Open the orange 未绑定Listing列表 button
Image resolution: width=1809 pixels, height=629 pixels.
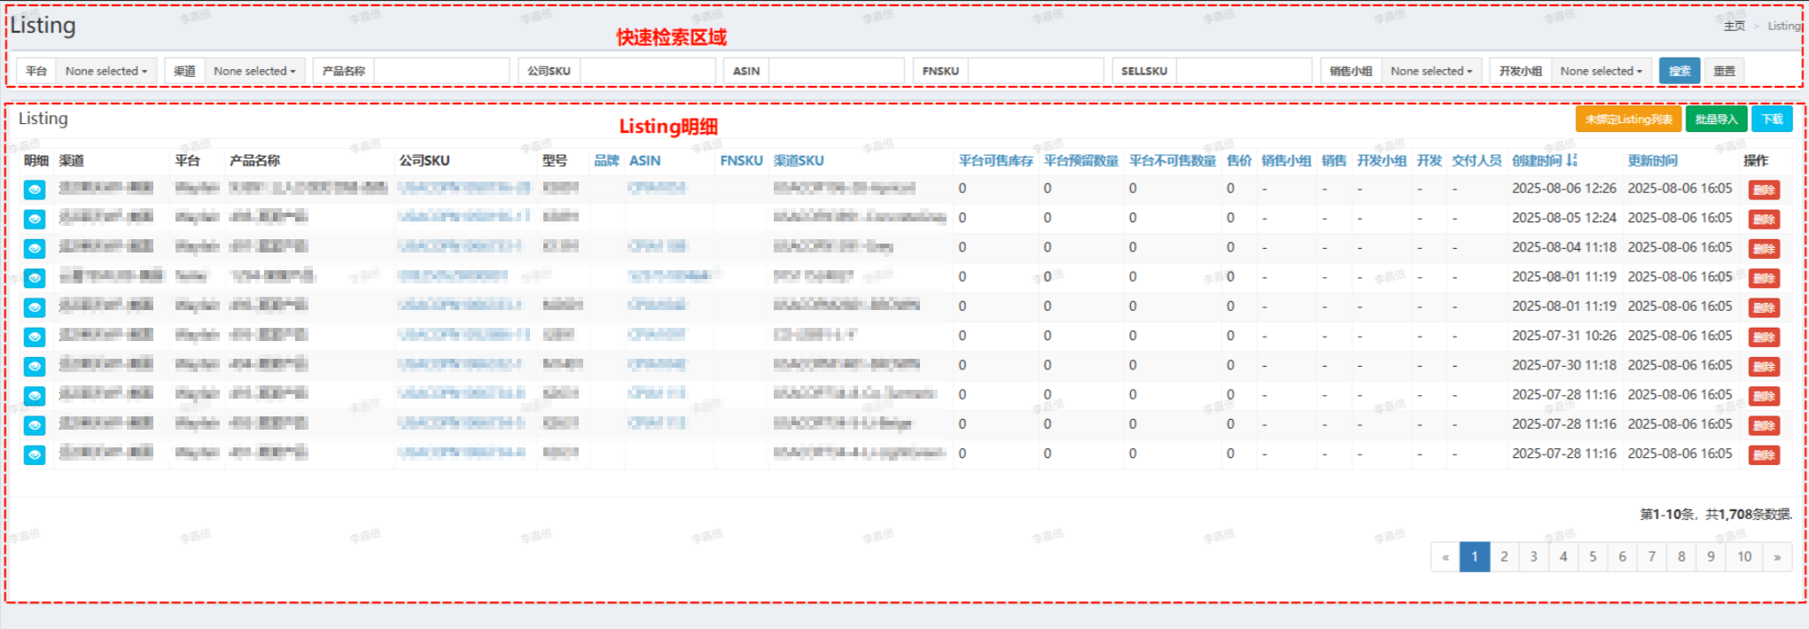click(x=1628, y=119)
